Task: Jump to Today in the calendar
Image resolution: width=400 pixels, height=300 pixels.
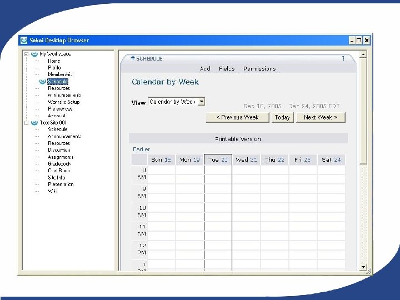Action: click(x=282, y=117)
